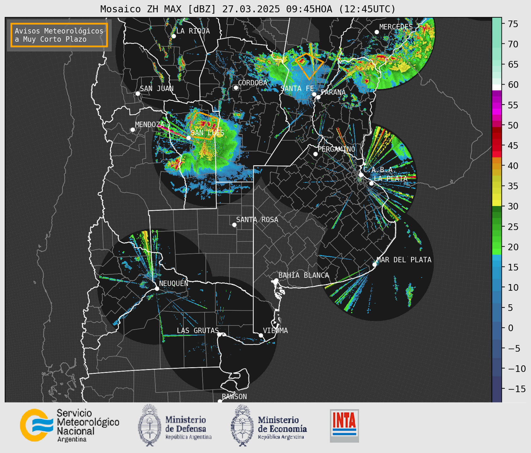Click the PERGAMINO city label
This screenshot has width=531, height=453.
click(336, 149)
